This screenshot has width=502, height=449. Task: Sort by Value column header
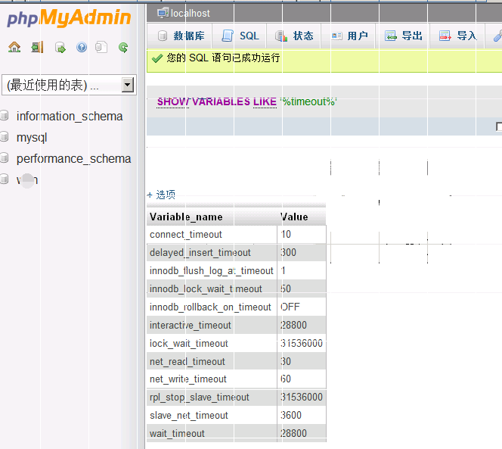[x=294, y=217]
